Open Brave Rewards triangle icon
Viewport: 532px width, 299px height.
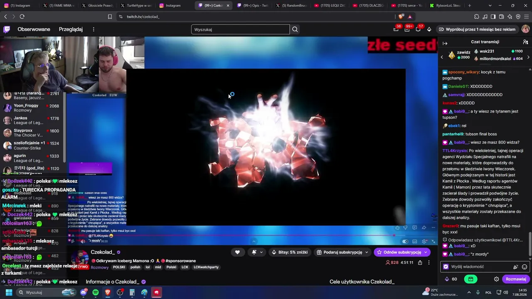tap(410, 17)
